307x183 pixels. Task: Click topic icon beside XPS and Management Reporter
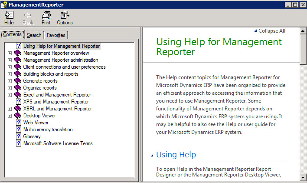[x=19, y=102]
